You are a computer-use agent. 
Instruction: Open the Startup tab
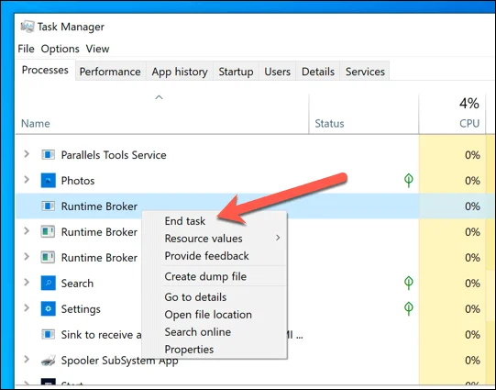(236, 72)
